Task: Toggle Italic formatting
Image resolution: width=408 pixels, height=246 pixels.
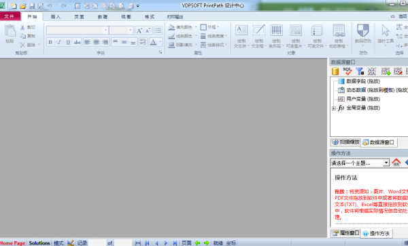Action: click(x=59, y=42)
